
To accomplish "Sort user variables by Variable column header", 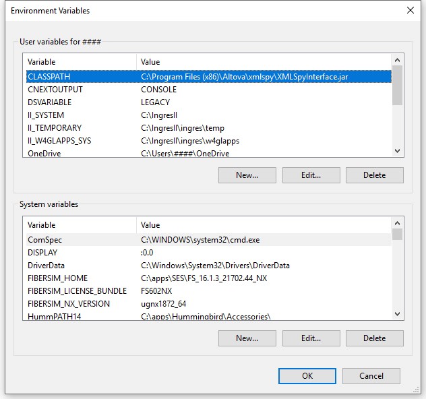I will pyautogui.click(x=80, y=62).
